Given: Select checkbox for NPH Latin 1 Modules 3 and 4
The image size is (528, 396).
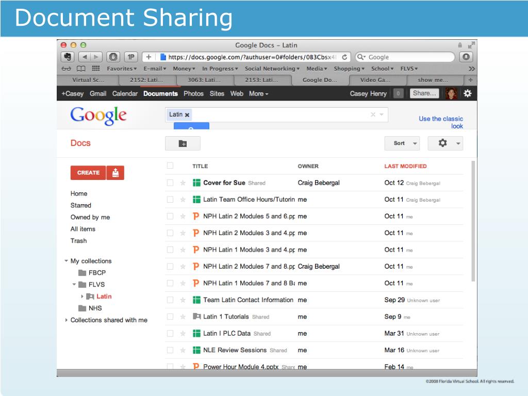Looking at the screenshot, I should [170, 250].
